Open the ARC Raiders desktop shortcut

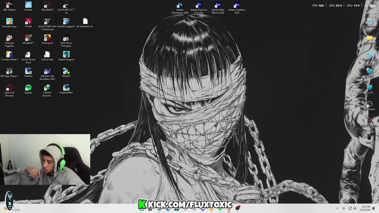[9, 6]
